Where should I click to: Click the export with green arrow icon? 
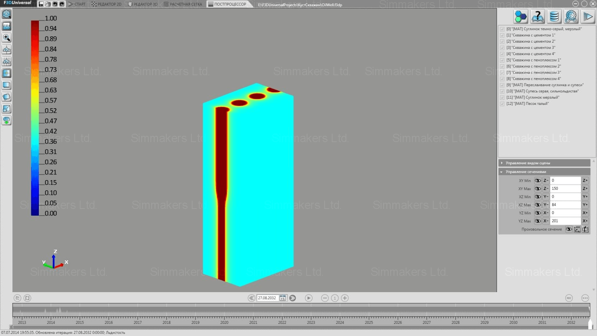coord(7,120)
